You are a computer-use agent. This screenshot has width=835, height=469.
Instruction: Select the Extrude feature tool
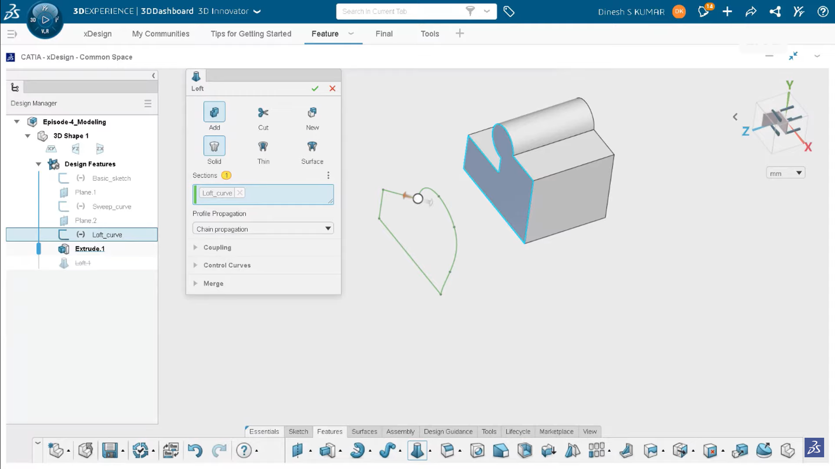pos(327,450)
